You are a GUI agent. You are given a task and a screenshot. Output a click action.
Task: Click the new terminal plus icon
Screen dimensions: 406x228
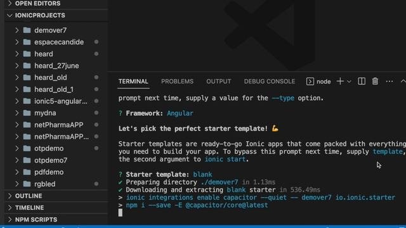pyautogui.click(x=340, y=82)
